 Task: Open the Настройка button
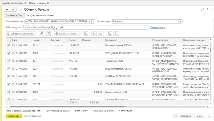[x=183, y=116]
